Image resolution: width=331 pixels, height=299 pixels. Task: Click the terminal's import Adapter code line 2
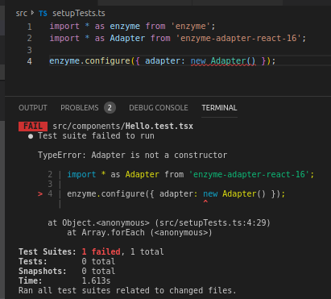pos(191,174)
